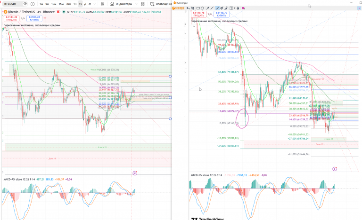Switch chart to 30м timeframe

click(x=68, y=4)
